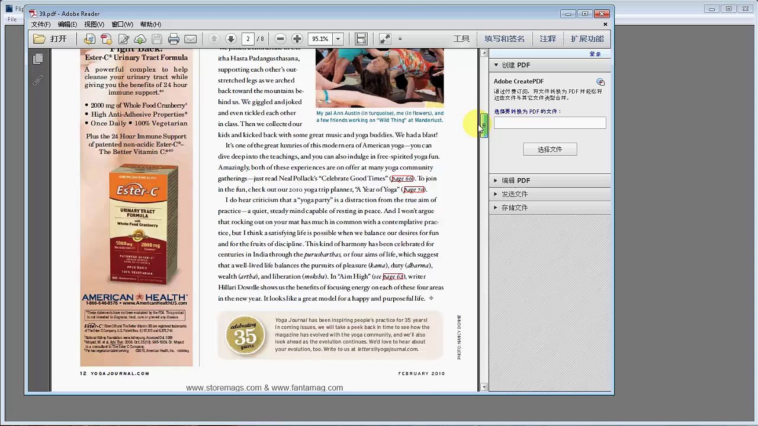Image resolution: width=758 pixels, height=426 pixels.
Task: Go to previous page with up arrow
Action: click(214, 39)
